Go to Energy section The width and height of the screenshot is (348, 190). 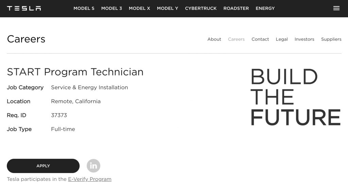(265, 8)
